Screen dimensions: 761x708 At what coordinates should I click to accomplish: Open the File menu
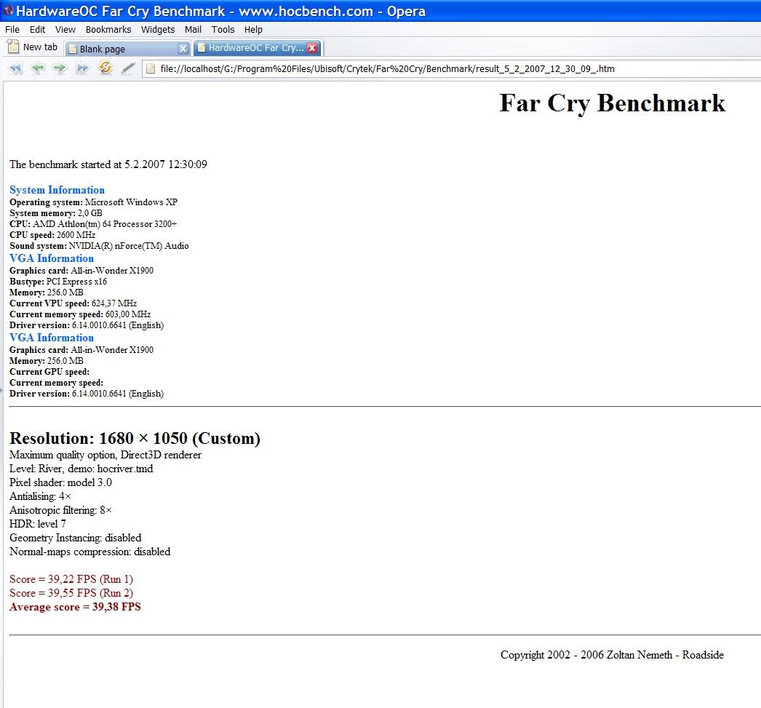[12, 30]
